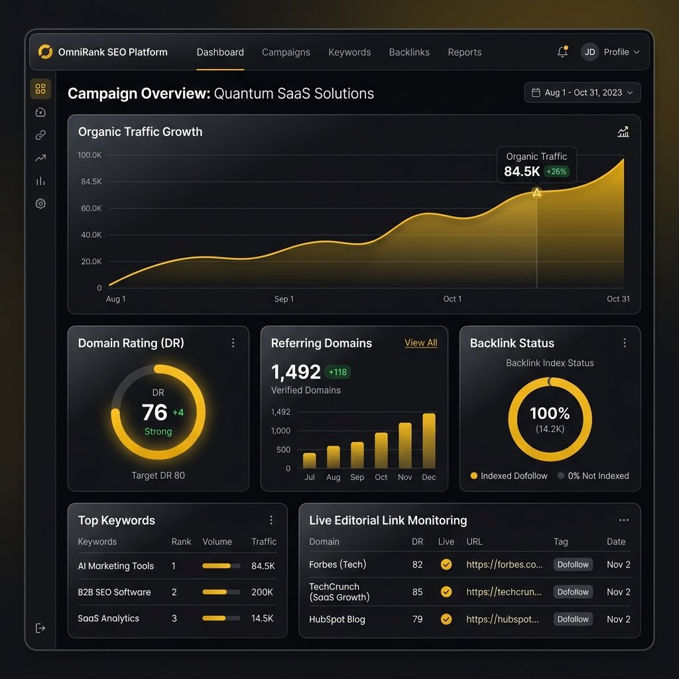Click the Domain Rating 76 gauge
Viewport: 679px width, 679px height.
pyautogui.click(x=158, y=412)
